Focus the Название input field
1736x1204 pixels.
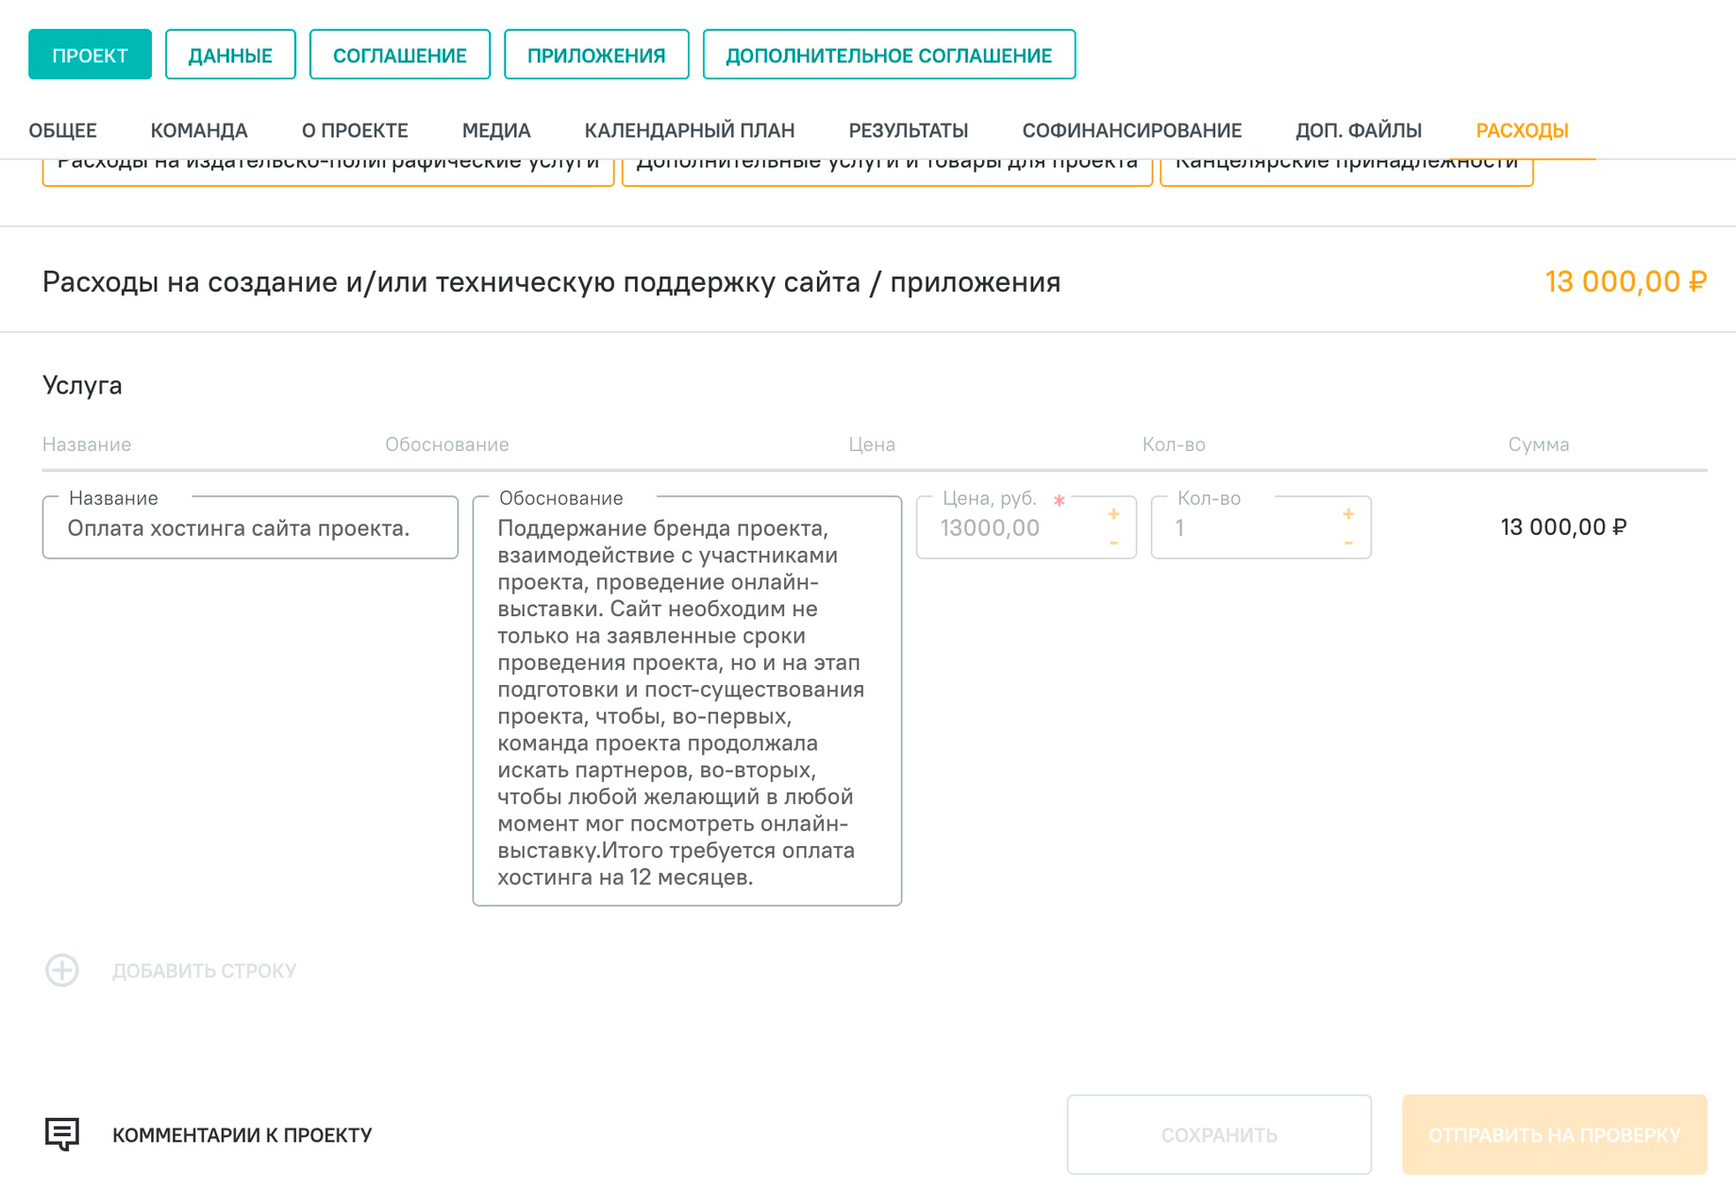(250, 527)
